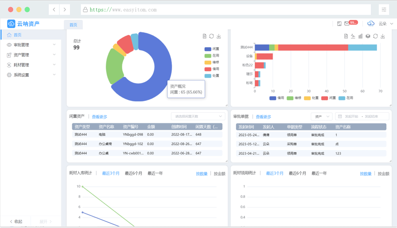The width and height of the screenshot is (397, 228).
Task: Select 最近6个月 in 耗材入库统计
Action: click(133, 173)
